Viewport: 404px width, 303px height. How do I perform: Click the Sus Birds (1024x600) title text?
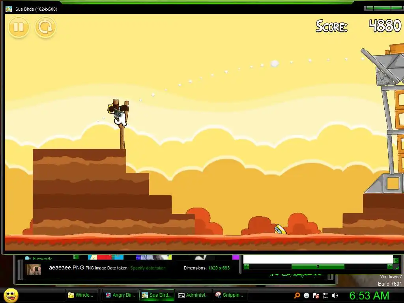36,9
